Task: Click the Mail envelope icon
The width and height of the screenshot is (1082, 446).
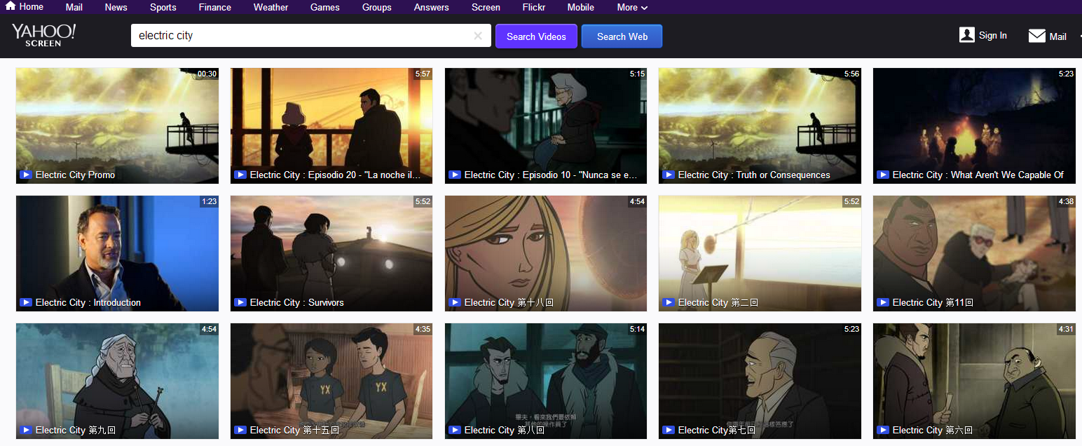Action: (1037, 36)
